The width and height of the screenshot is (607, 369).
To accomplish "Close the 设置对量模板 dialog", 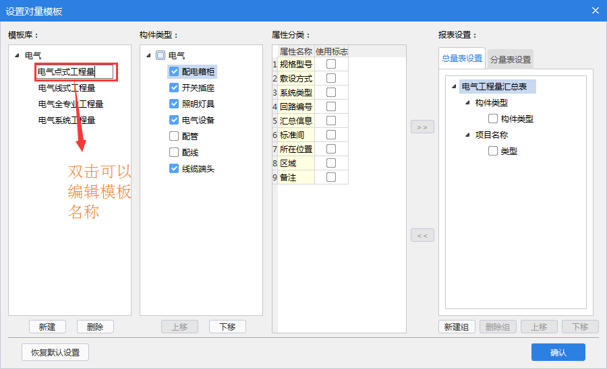I will point(595,10).
